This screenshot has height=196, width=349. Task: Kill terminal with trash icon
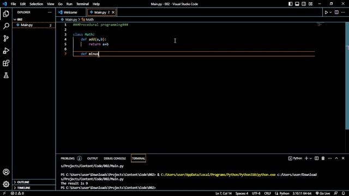coord(323,158)
